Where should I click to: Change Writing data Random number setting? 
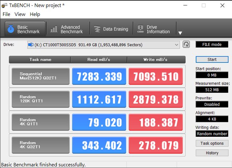(212, 134)
